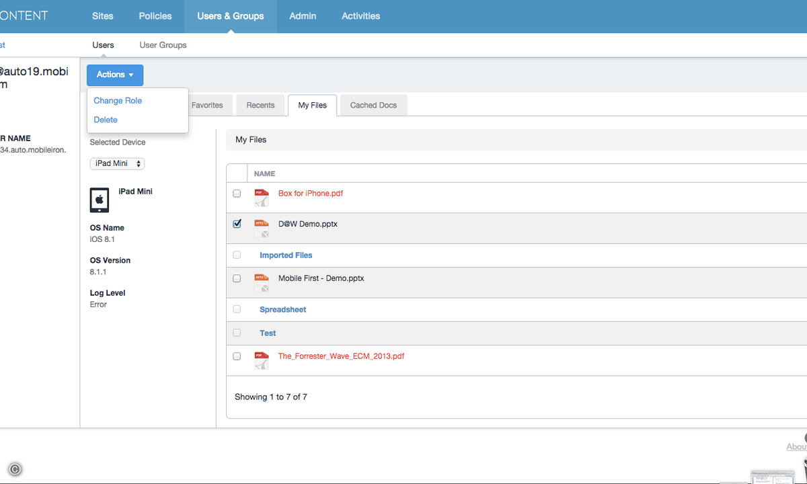The width and height of the screenshot is (807, 484).
Task: Switch to the Users sub-tab
Action: click(103, 45)
